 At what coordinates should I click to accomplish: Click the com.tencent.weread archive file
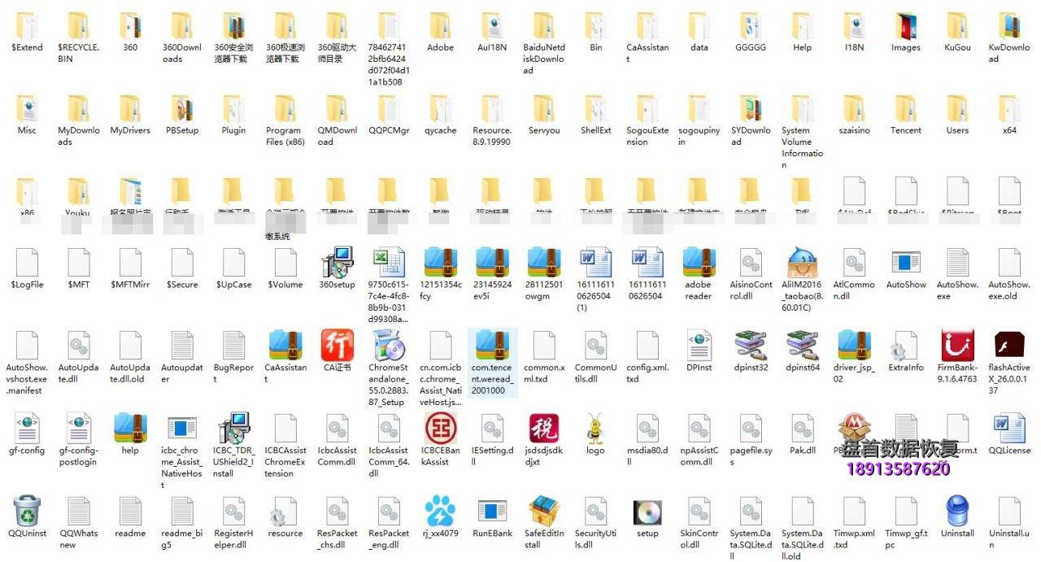[x=492, y=346]
